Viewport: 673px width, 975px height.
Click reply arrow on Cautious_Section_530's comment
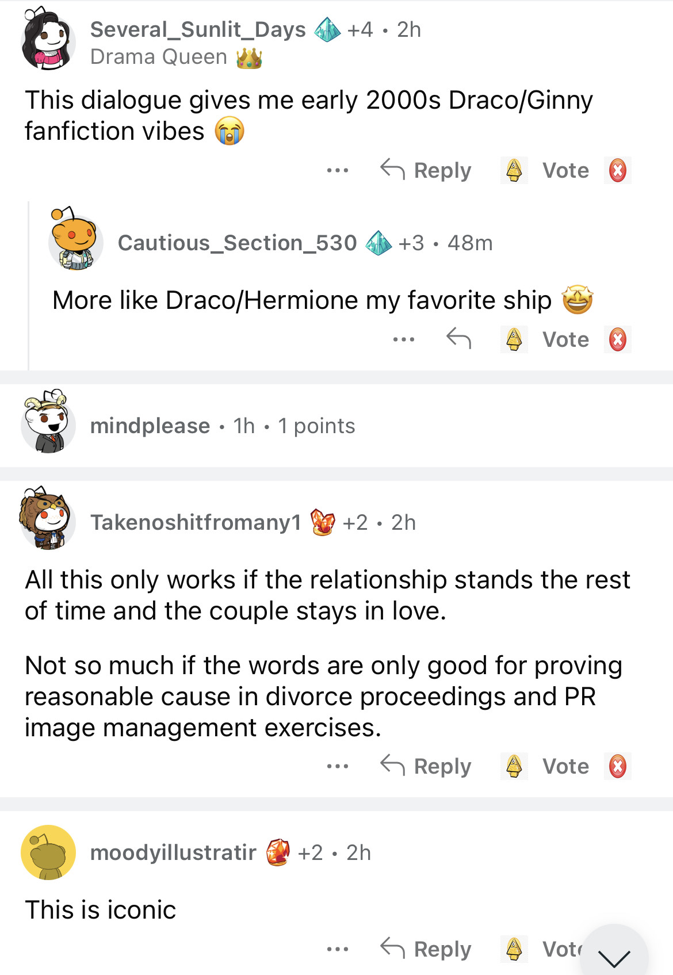(x=458, y=339)
